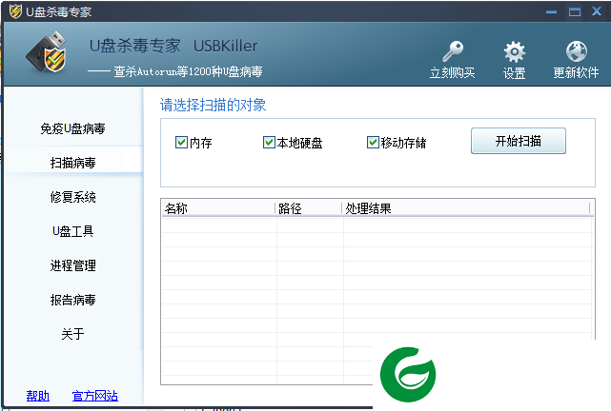
Task: Select 报告病毒 sidebar item
Action: point(72,300)
